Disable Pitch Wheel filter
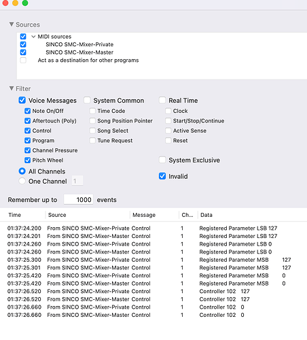The height and width of the screenshot is (340, 307). point(27,160)
